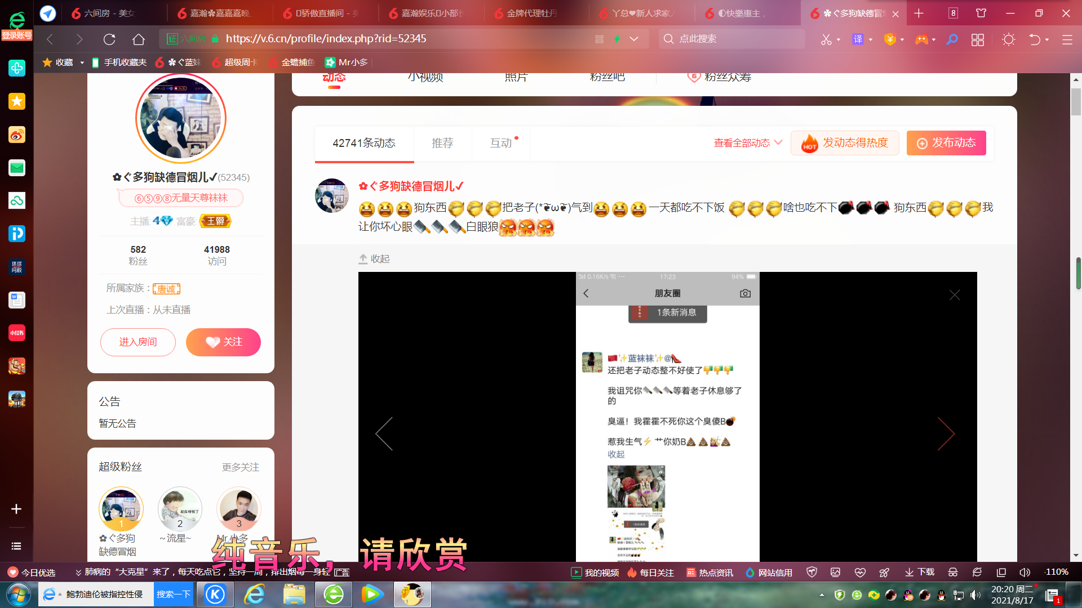Expand the 收藏 bookmarks dropdown arrow
This screenshot has width=1082, height=608.
coord(82,62)
